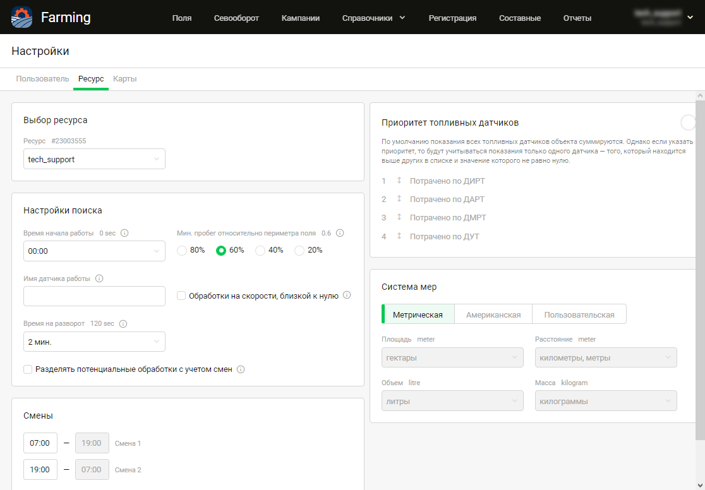Select 20% minimum mileage option

click(299, 251)
